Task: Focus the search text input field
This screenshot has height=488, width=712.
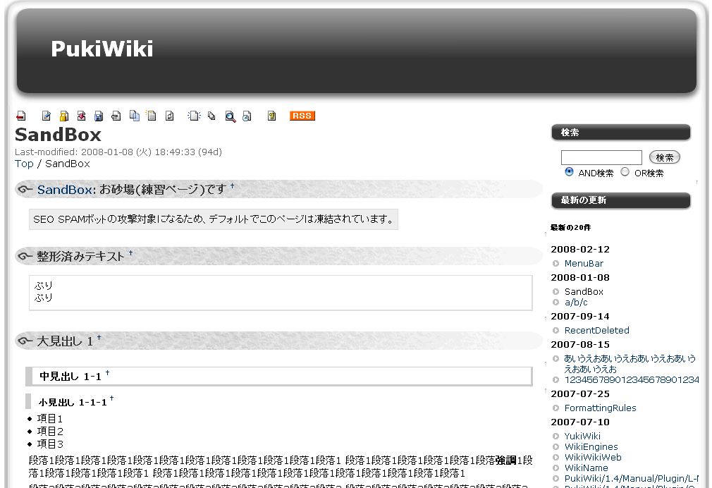Action: coord(601,157)
